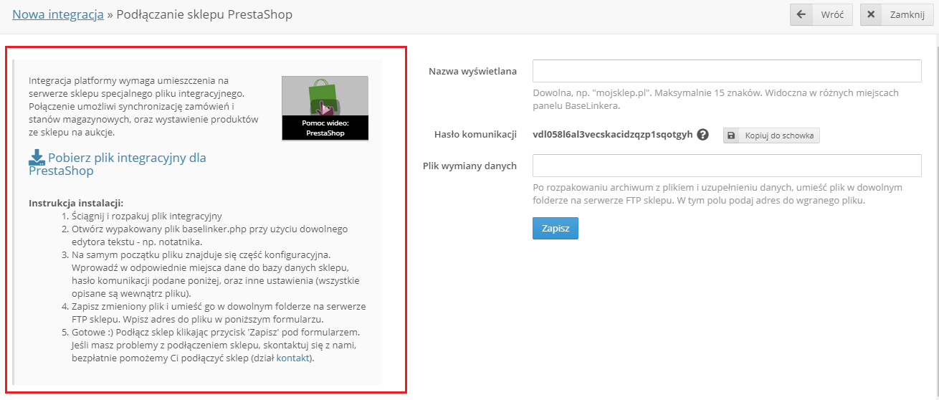
Task: Click the Instrukcja instalacji heading
Action: [x=76, y=203]
